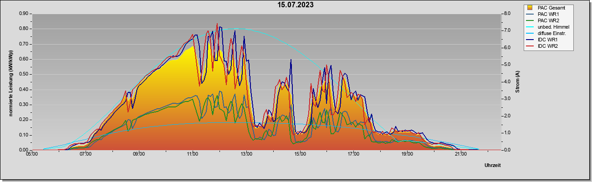Click the 0.50 value on left axis

point(24,74)
